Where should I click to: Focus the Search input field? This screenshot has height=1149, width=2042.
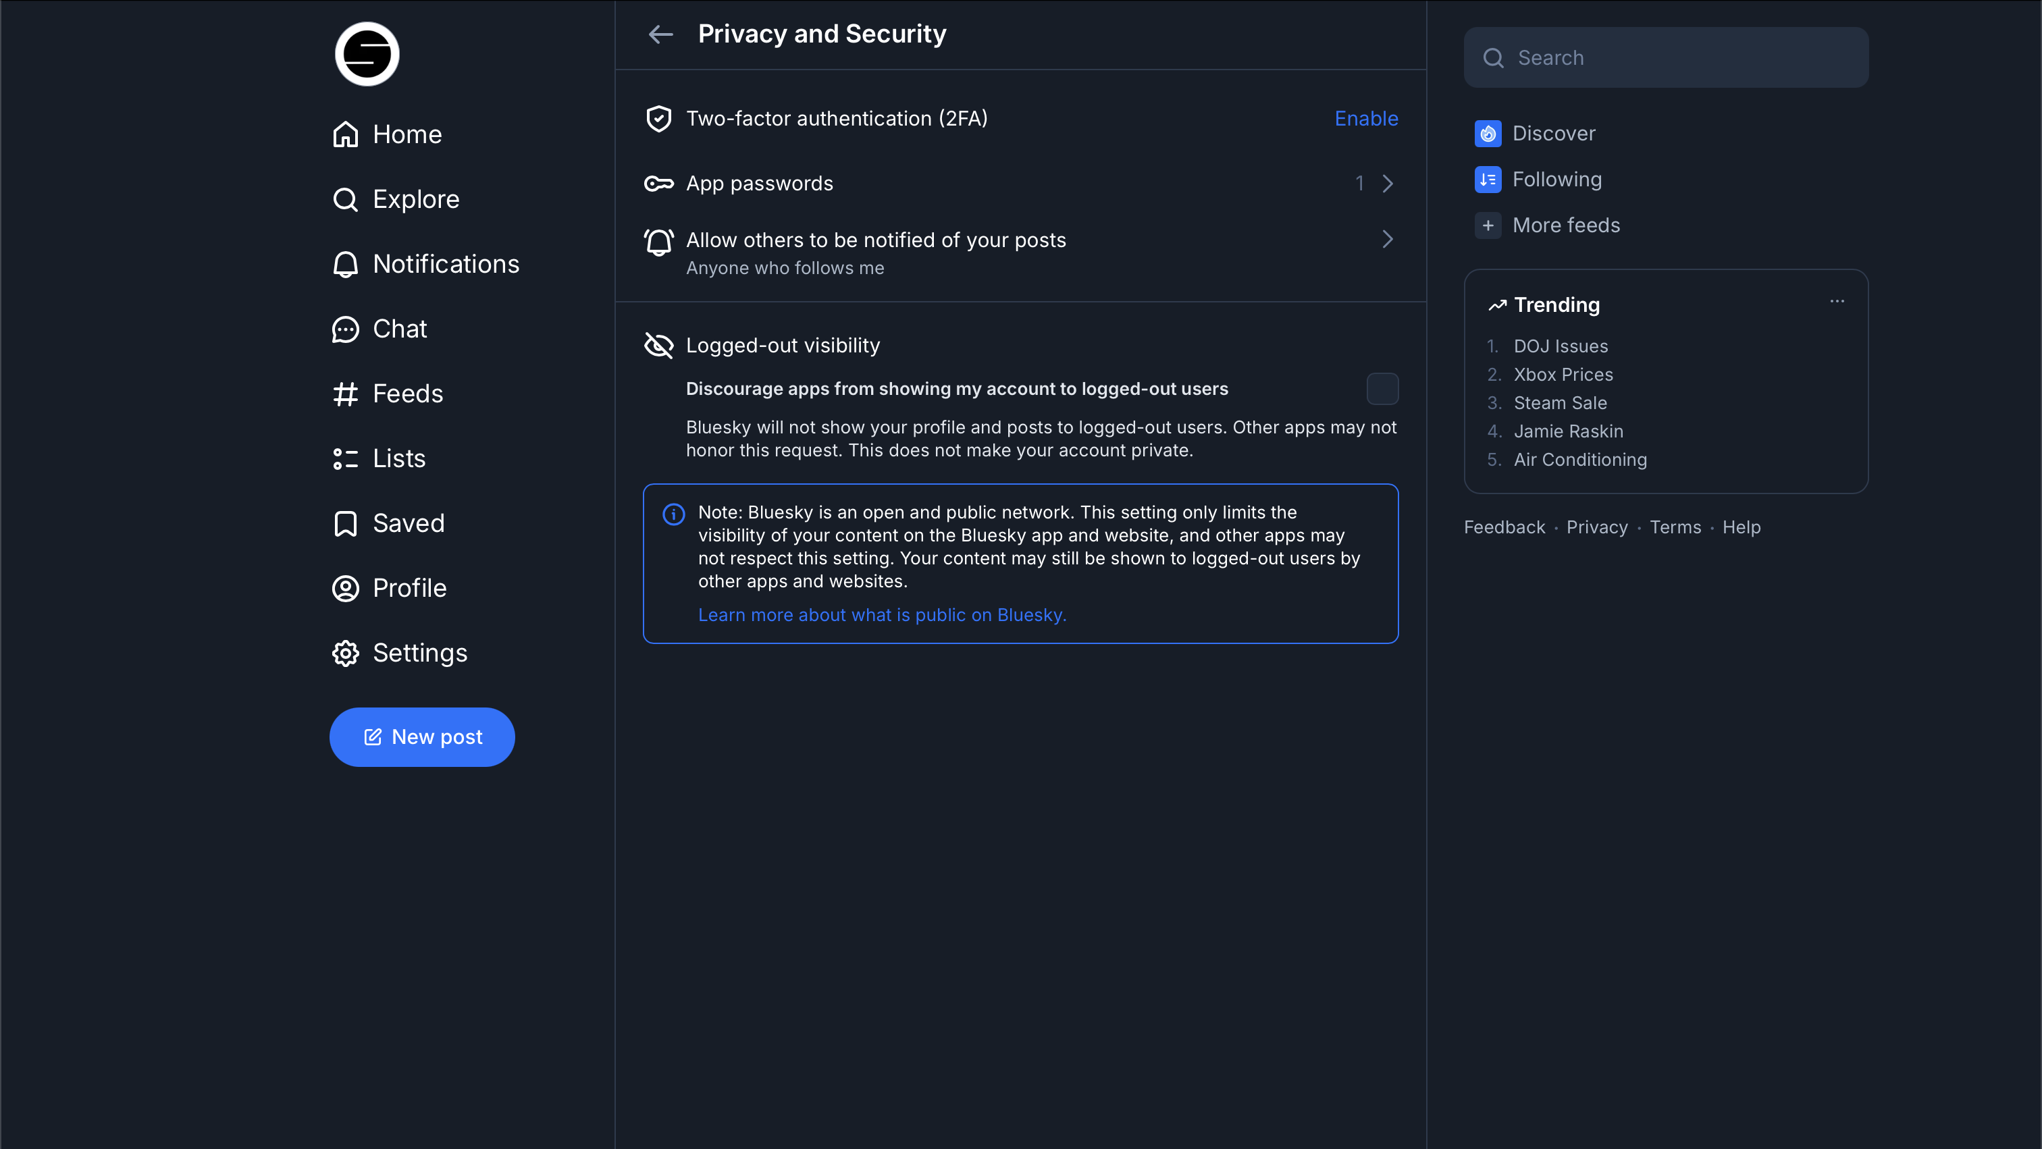1665,58
